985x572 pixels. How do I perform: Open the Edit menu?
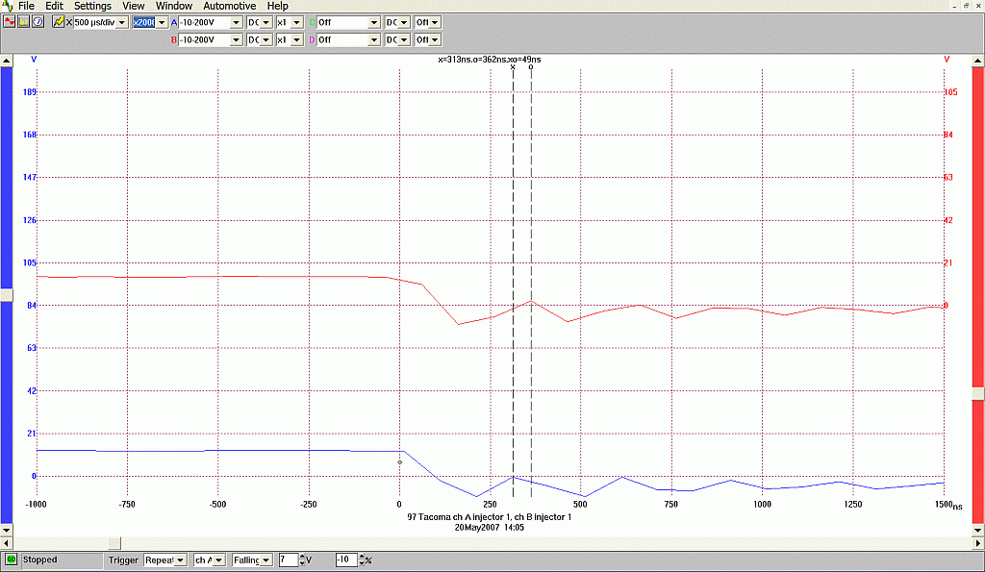tap(54, 6)
